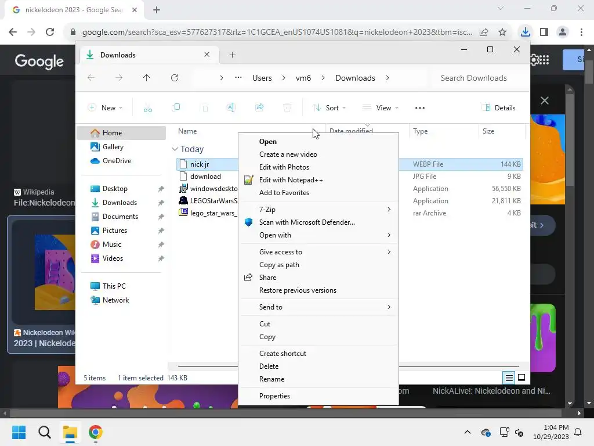Image resolution: width=594 pixels, height=446 pixels.
Task: Click the Cut scissors icon in Explorer toolbar
Action: [x=148, y=108]
